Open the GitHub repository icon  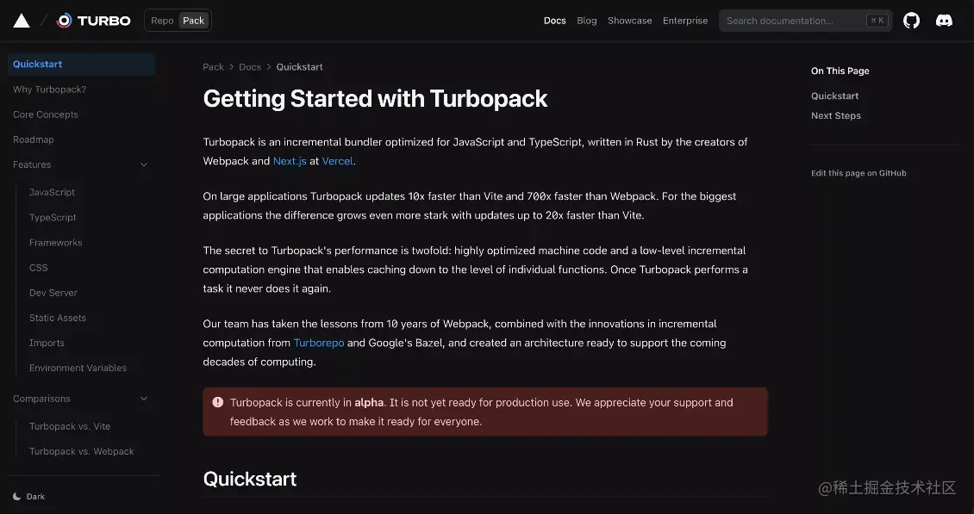coord(911,21)
